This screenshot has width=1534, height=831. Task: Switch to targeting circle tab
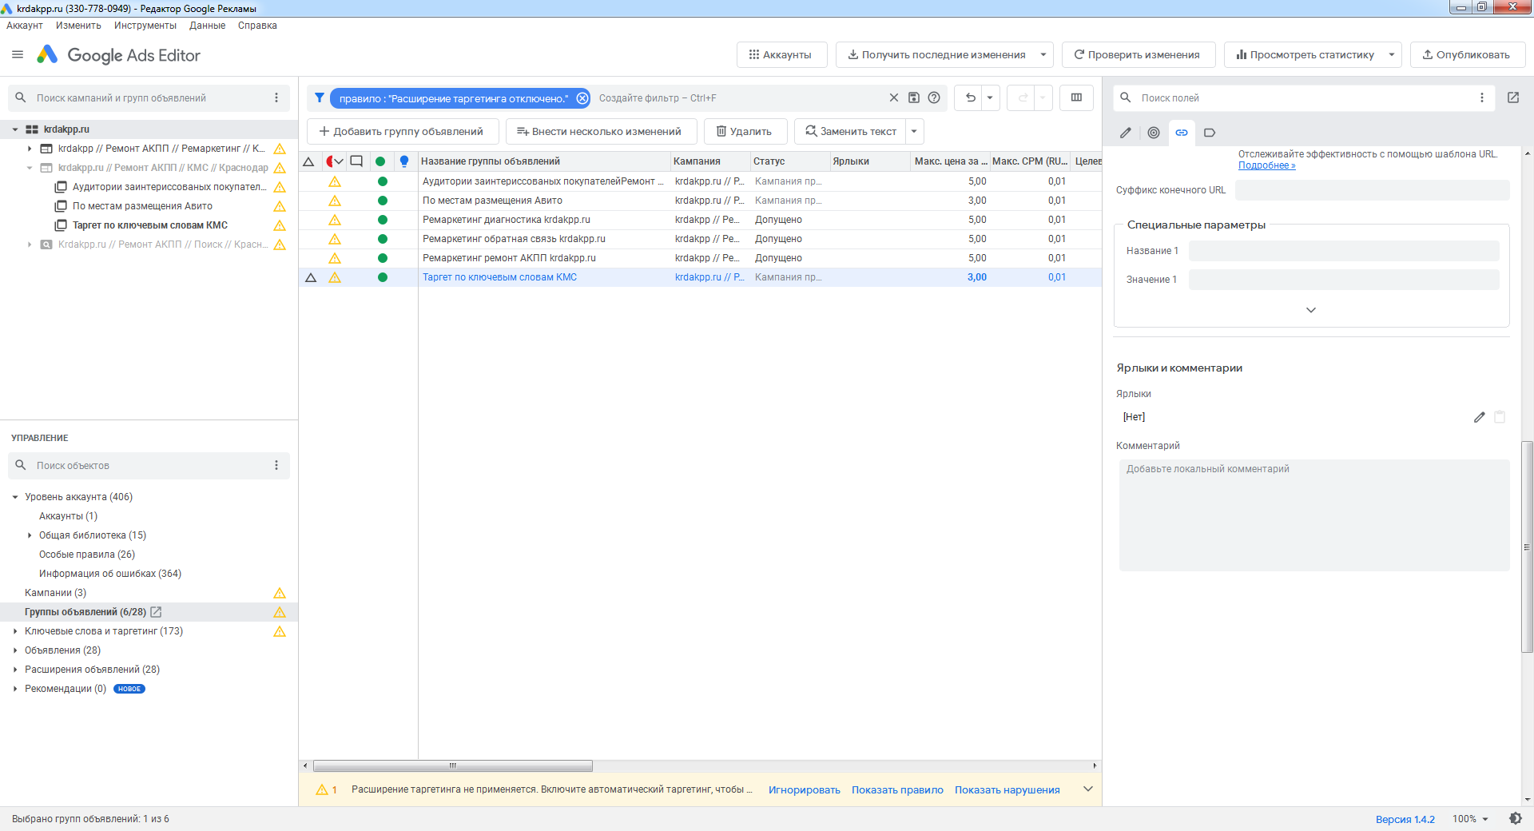(x=1153, y=133)
